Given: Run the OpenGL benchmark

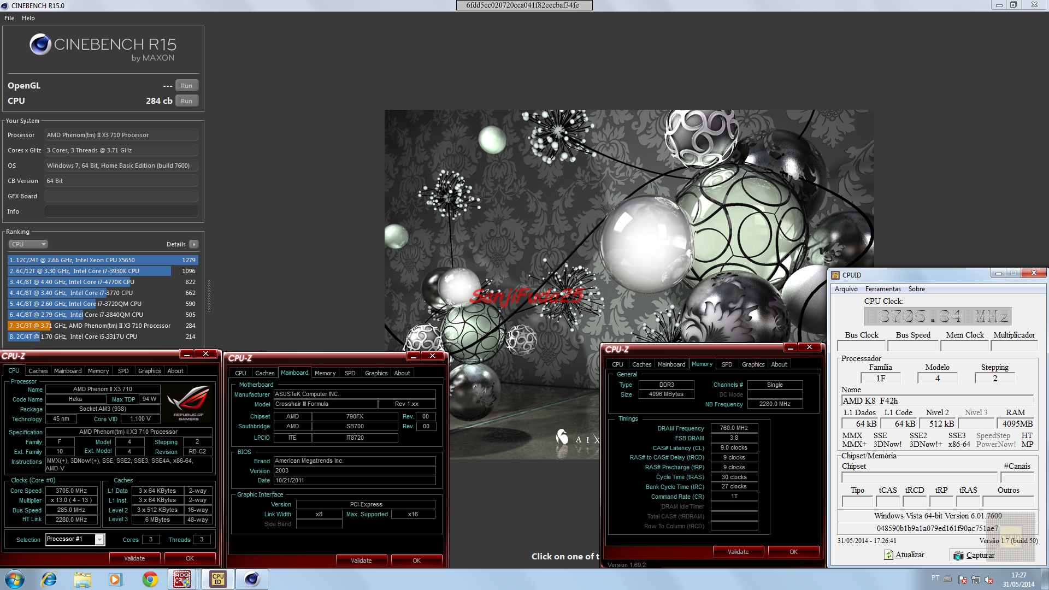Looking at the screenshot, I should point(186,86).
